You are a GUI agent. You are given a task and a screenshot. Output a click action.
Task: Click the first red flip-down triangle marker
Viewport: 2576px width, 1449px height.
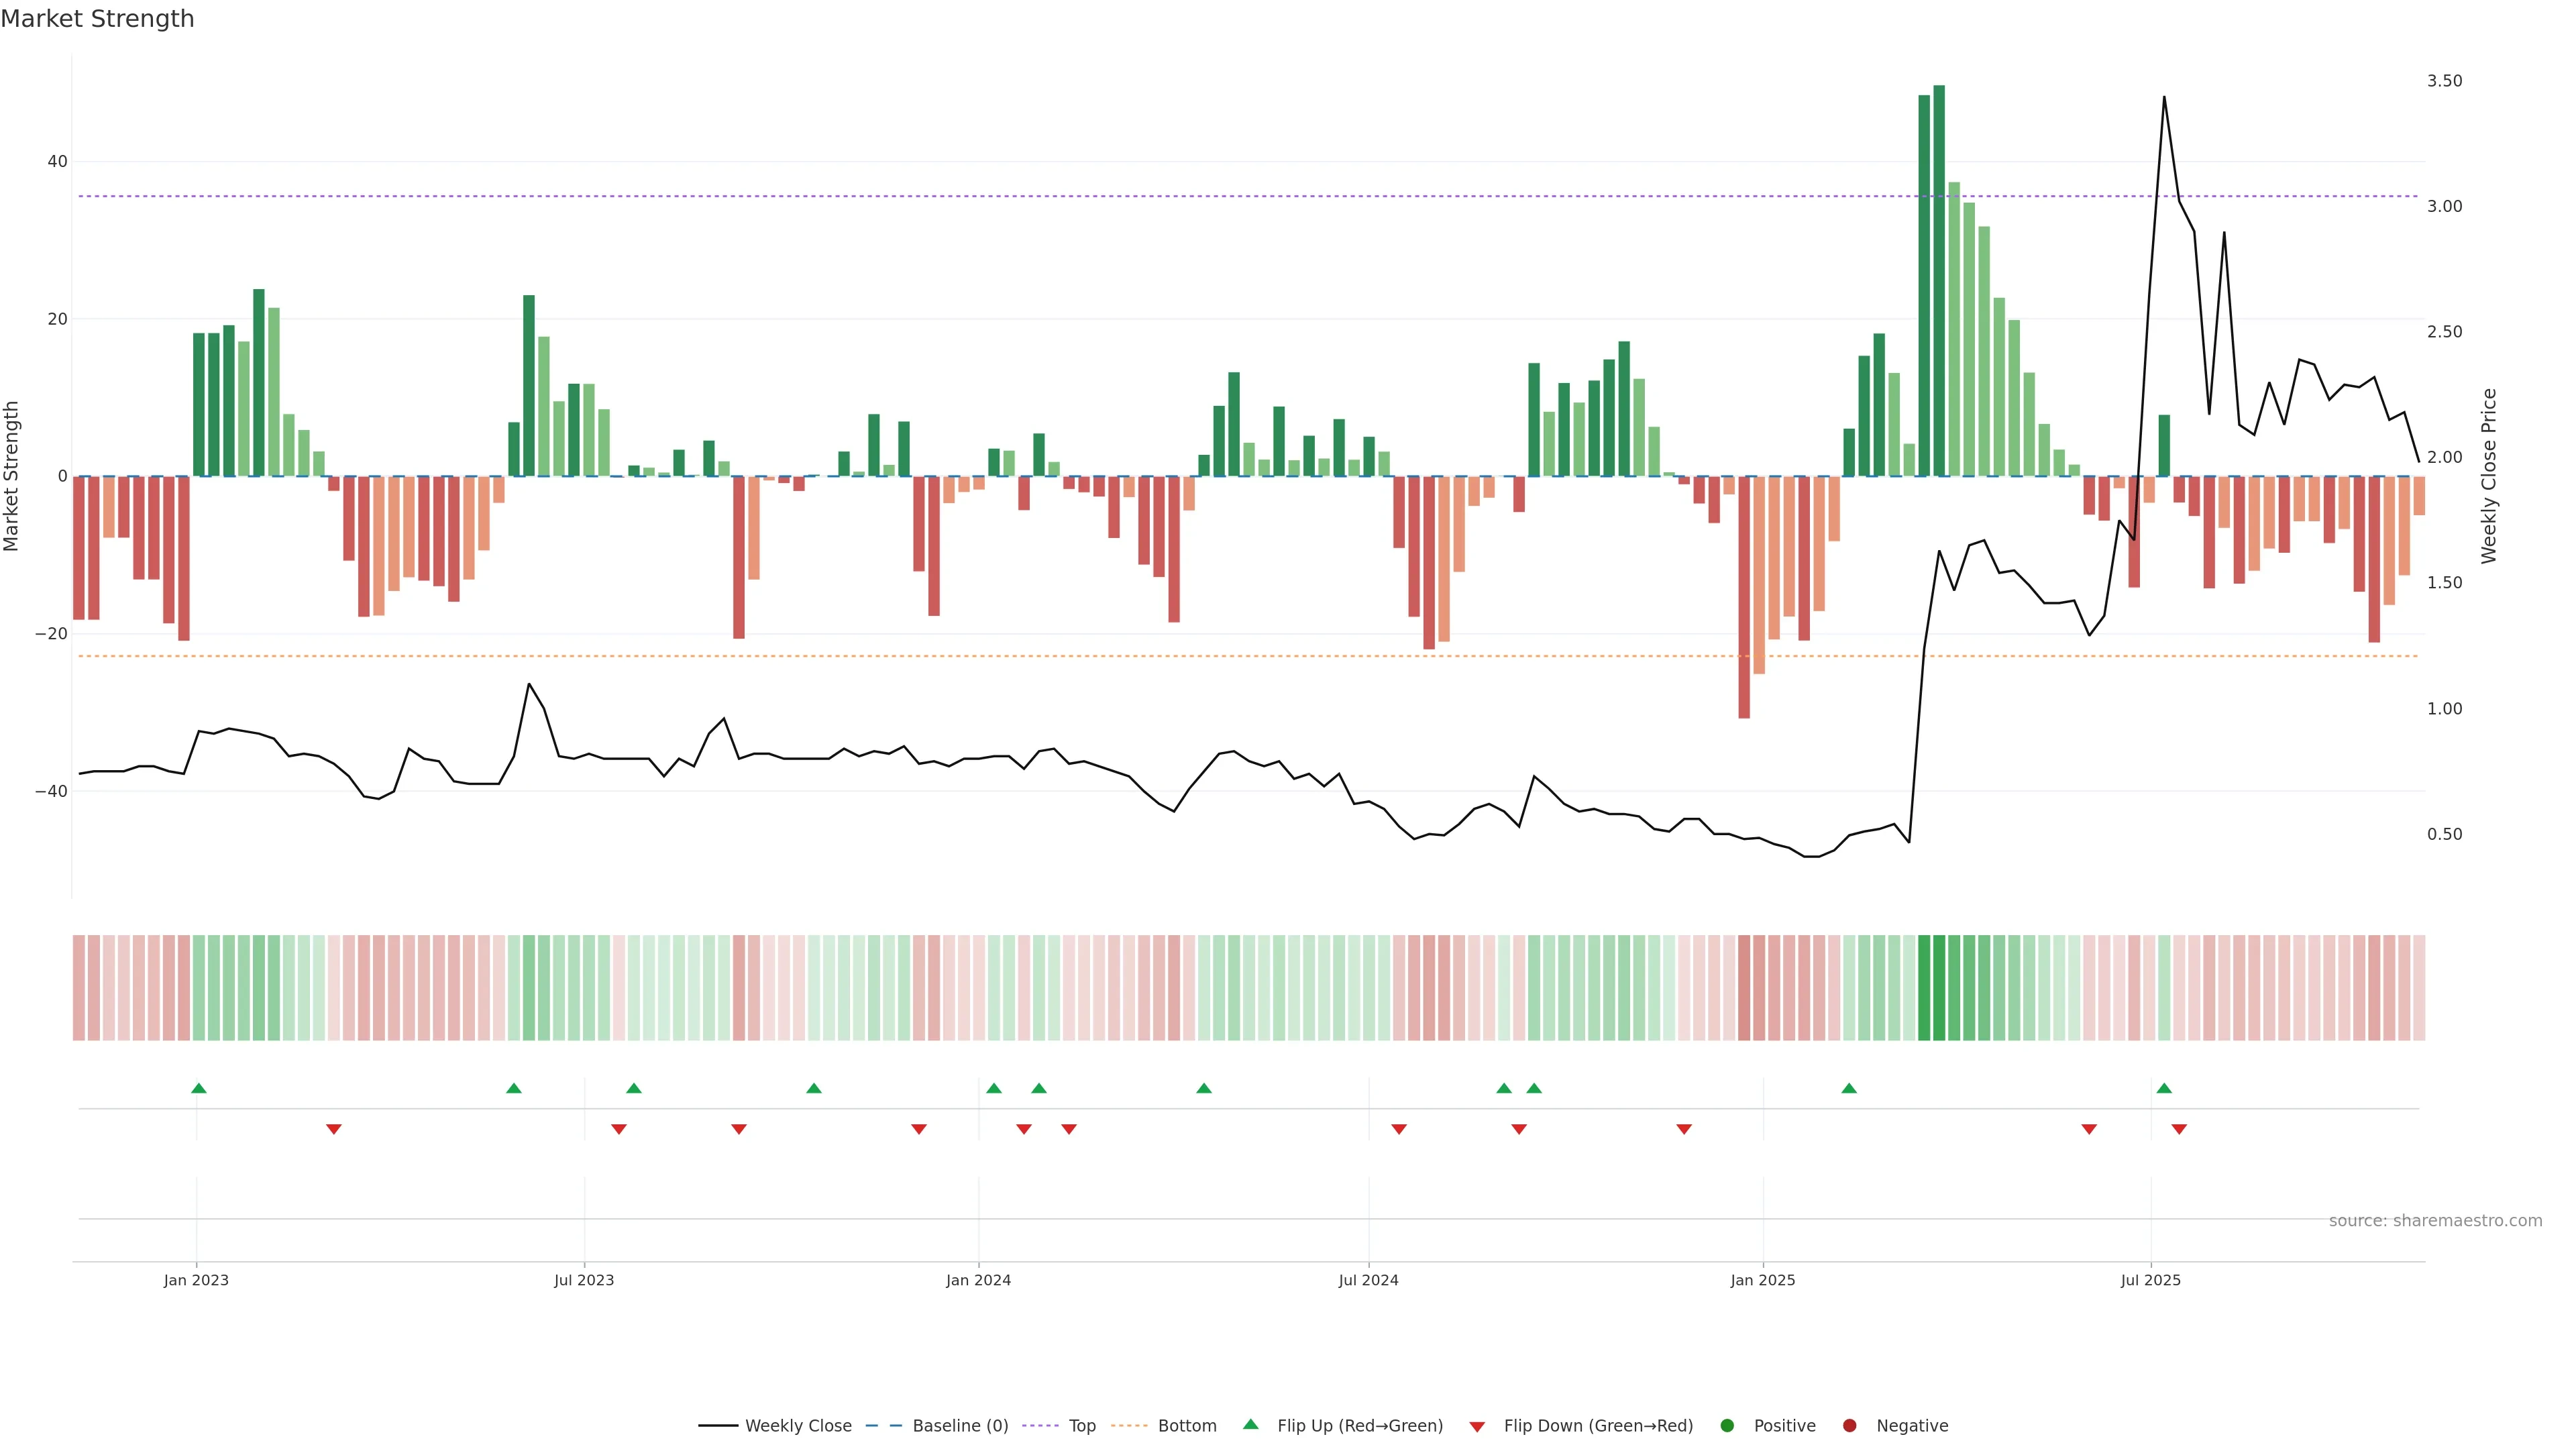pyautogui.click(x=334, y=1129)
